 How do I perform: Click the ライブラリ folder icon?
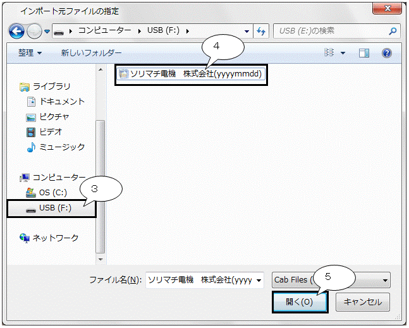pyautogui.click(x=25, y=87)
